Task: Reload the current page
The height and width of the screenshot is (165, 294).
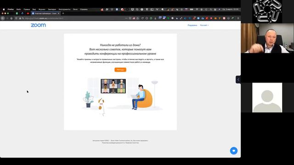Action: [x=142, y=18]
